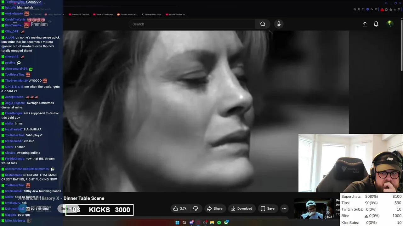Image resolution: width=403 pixels, height=226 pixels.
Task: Open the 'SeveredData - Arc...' bookmark
Action: coord(152,14)
